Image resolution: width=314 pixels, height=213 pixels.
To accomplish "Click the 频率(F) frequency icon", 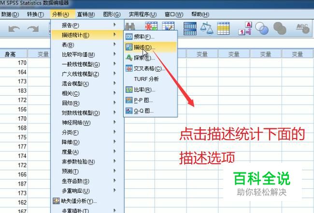I will point(129,37).
